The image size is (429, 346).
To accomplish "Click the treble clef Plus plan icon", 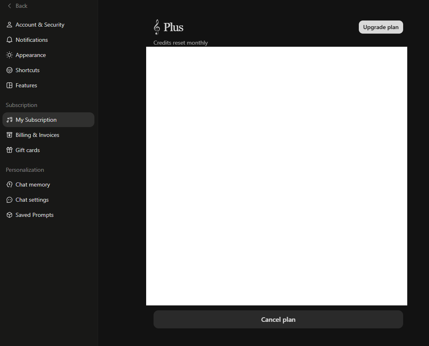I will coord(157,27).
